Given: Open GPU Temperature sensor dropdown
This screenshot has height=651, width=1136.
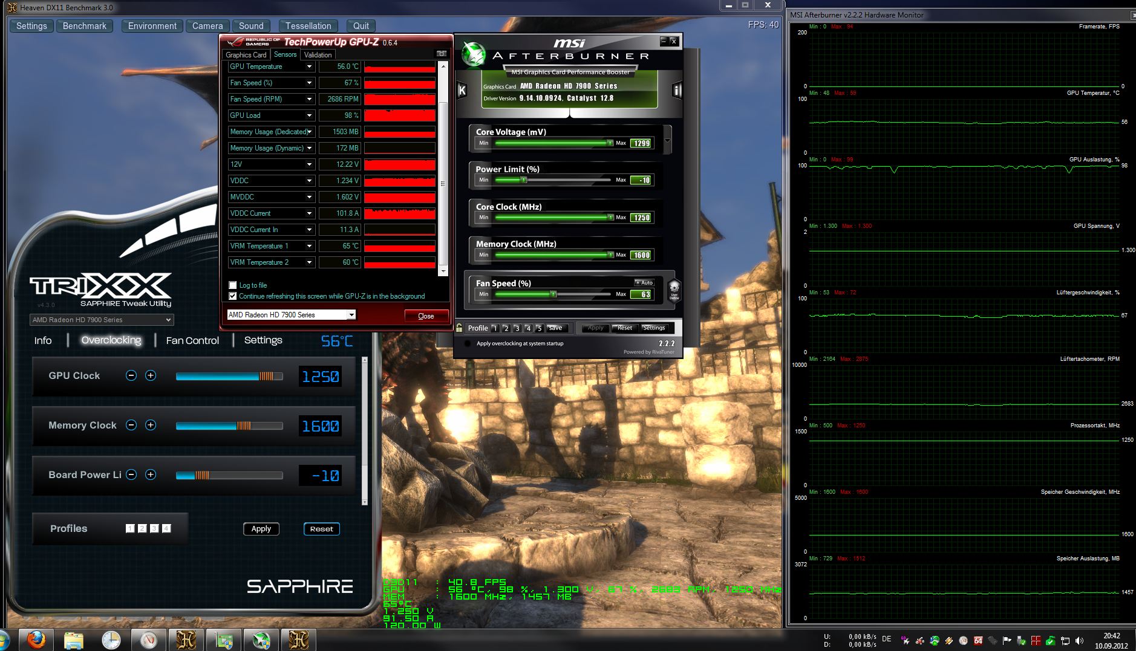Looking at the screenshot, I should pos(309,66).
